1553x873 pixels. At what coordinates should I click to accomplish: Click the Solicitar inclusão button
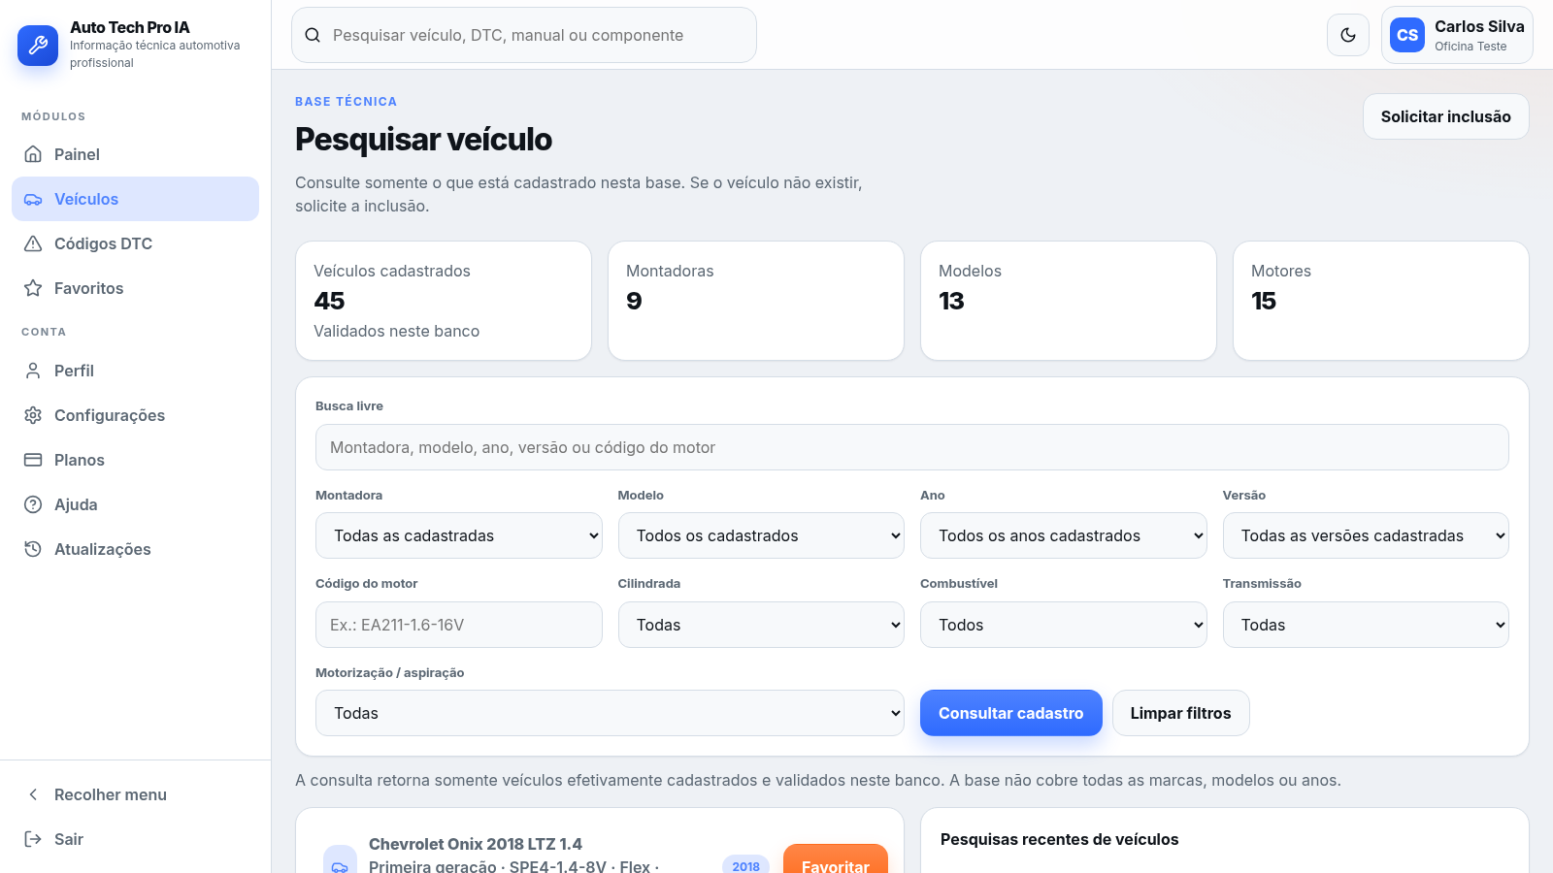[1446, 116]
